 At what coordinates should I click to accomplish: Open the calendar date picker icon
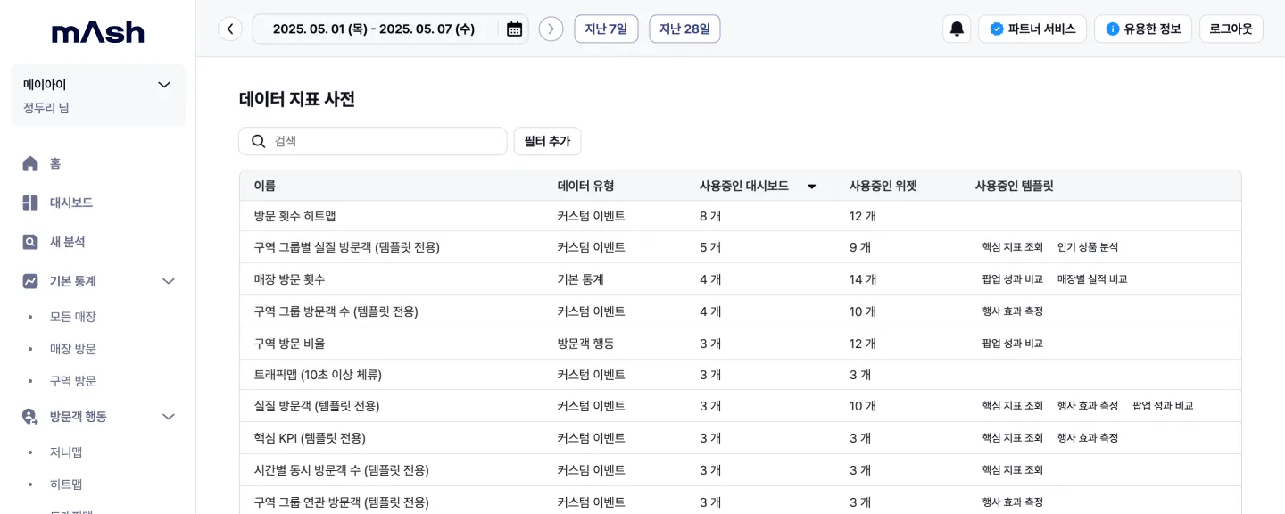point(514,29)
